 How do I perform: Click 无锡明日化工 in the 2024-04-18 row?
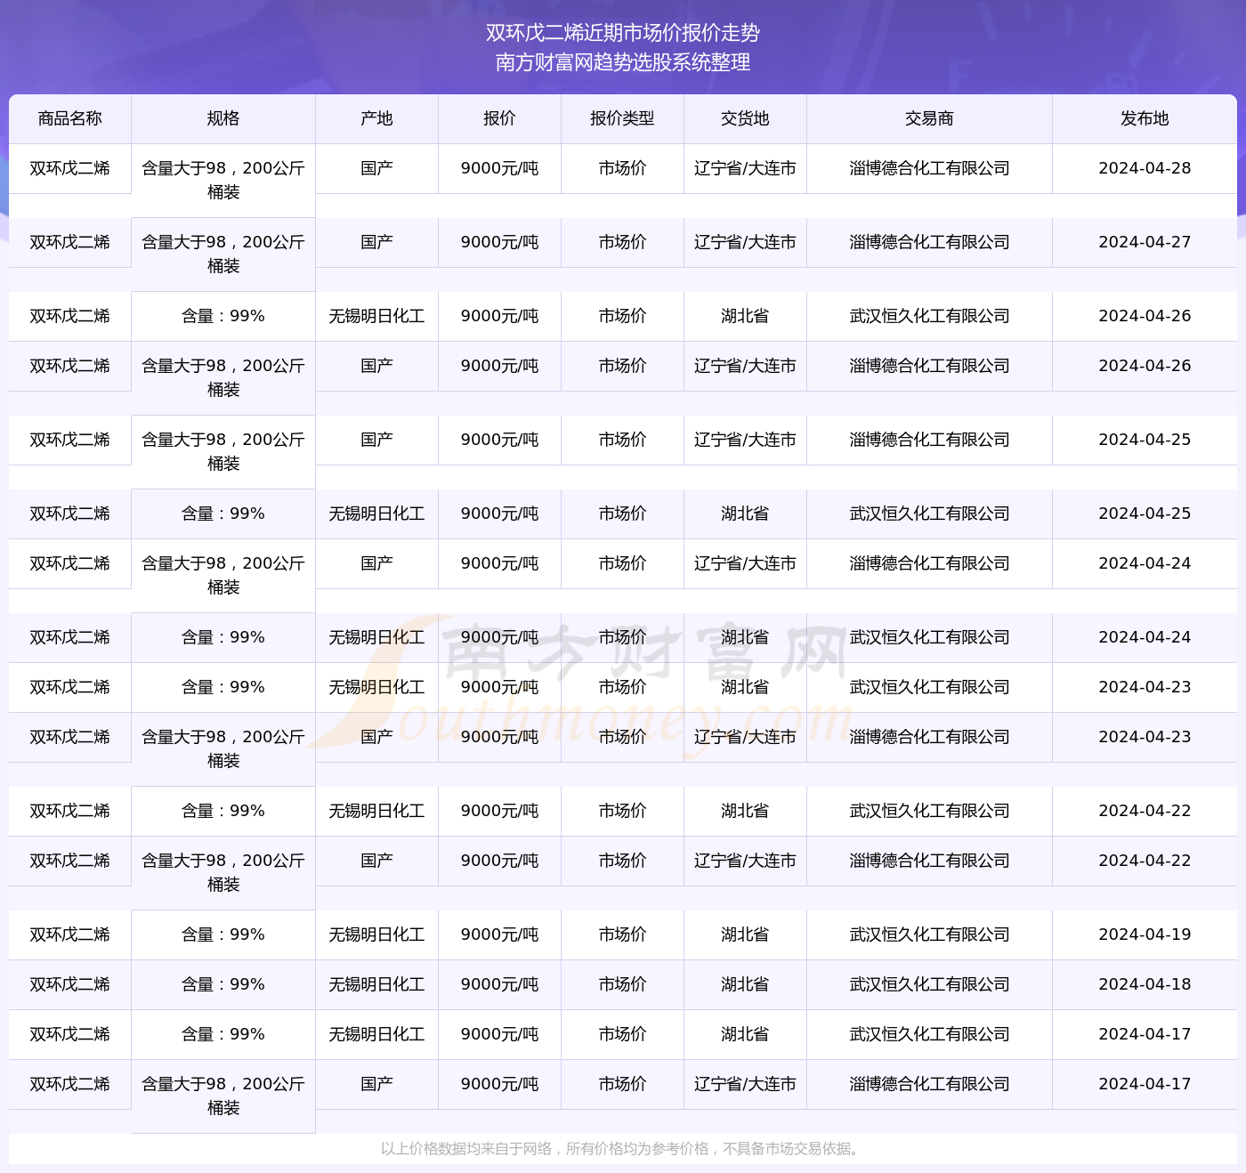[376, 984]
